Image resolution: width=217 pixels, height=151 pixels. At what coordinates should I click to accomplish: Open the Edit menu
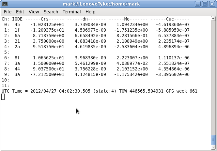pos(20,12)
